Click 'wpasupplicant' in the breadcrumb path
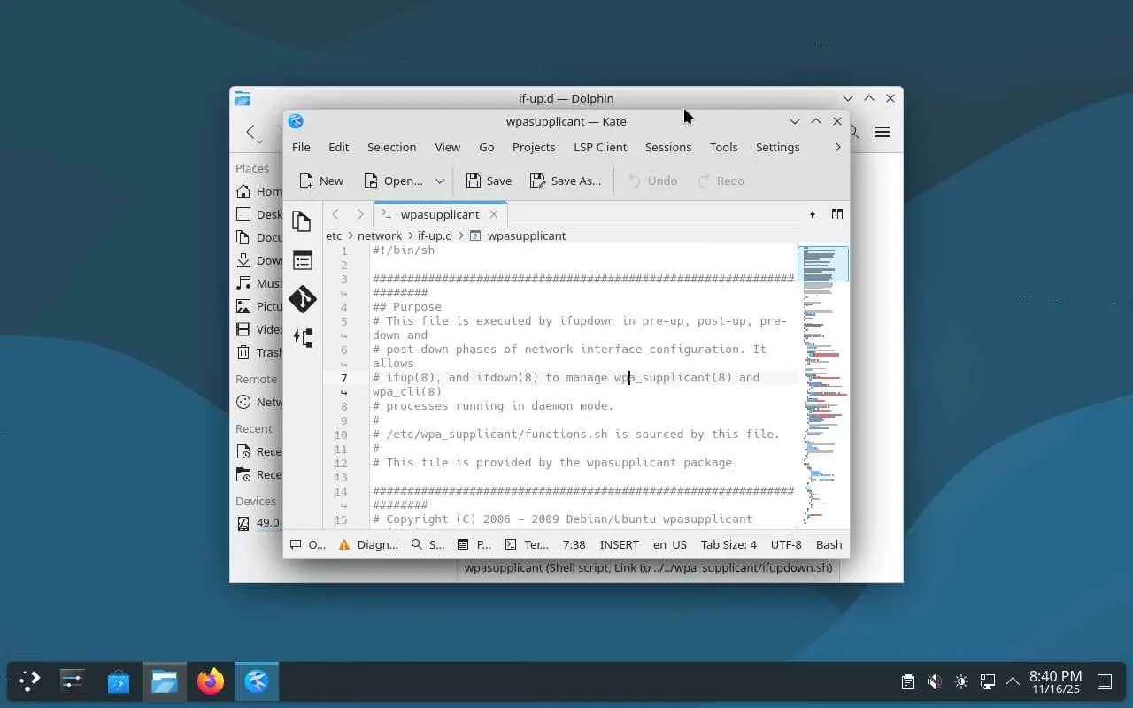This screenshot has height=708, width=1133. (x=526, y=235)
